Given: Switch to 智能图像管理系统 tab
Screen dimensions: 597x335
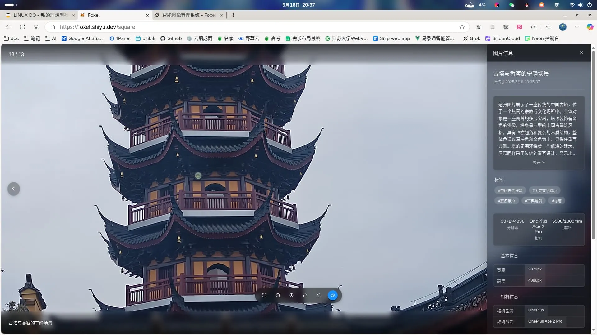Looking at the screenshot, I should coord(188,15).
